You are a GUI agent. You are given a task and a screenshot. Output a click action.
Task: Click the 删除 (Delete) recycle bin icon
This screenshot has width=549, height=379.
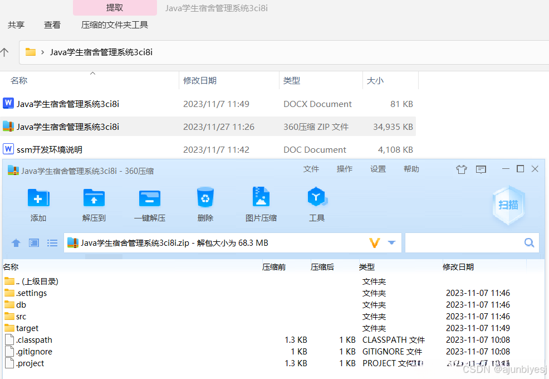click(x=205, y=197)
